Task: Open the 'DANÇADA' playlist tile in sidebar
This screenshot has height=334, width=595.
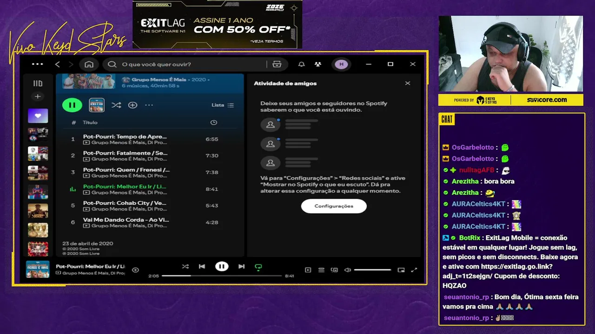Action: tap(38, 250)
